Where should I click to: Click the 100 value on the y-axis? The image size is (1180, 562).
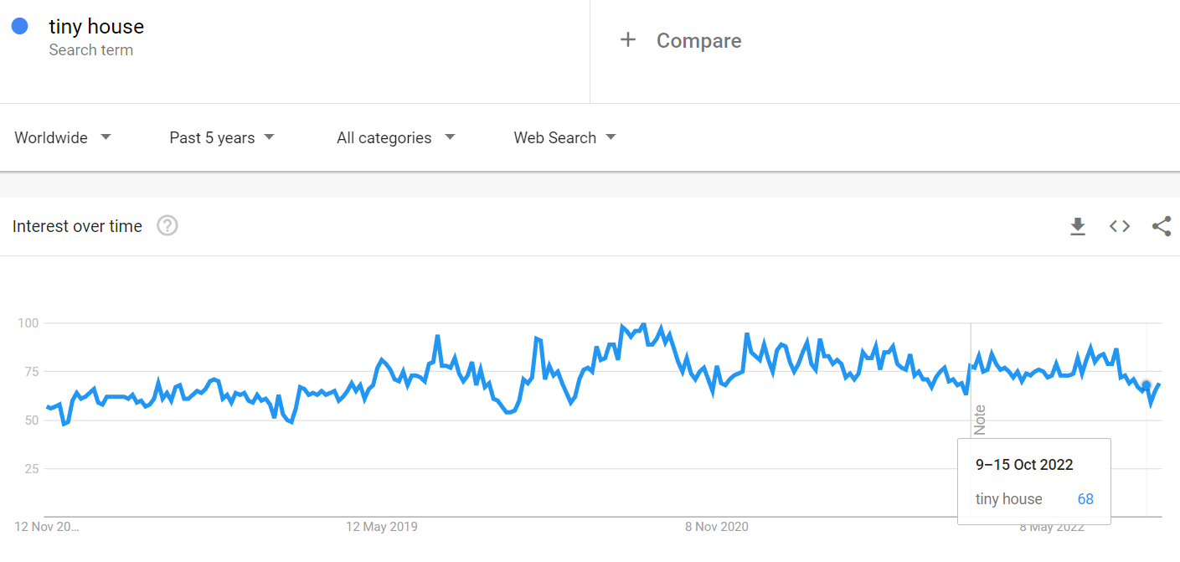29,323
